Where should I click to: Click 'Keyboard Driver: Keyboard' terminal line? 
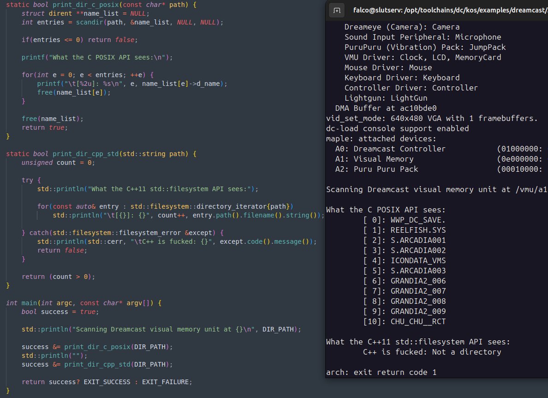402,78
